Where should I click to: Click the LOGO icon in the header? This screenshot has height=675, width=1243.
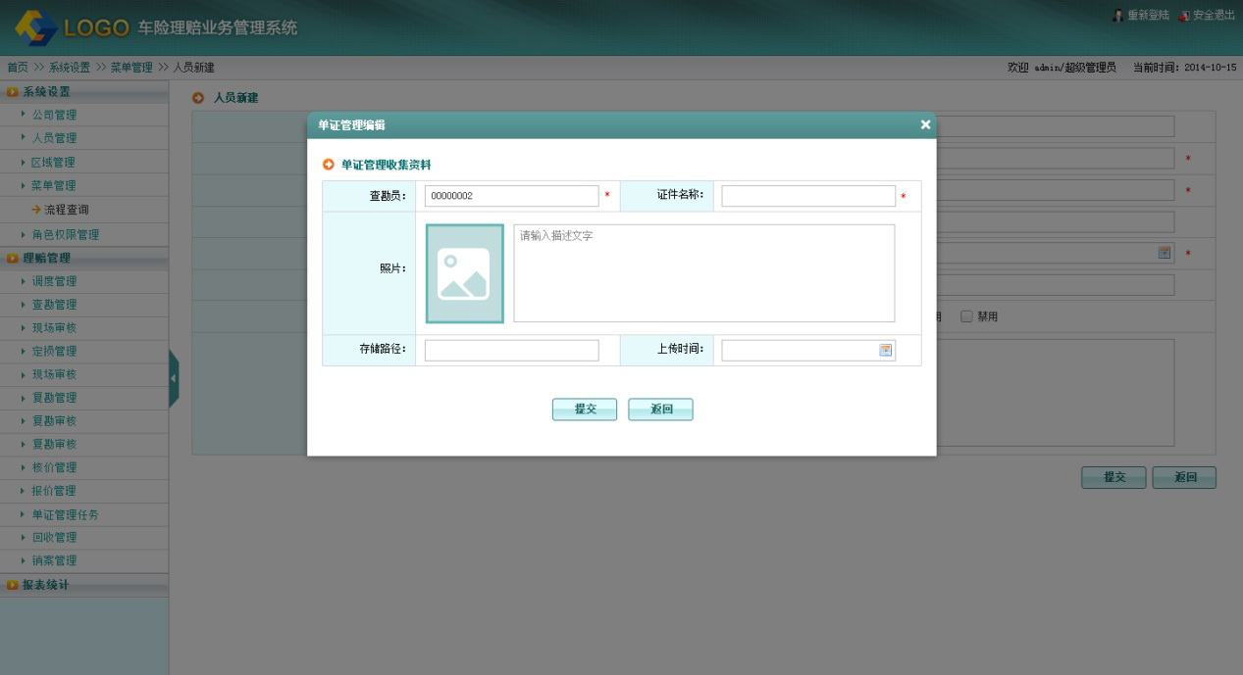pyautogui.click(x=36, y=27)
